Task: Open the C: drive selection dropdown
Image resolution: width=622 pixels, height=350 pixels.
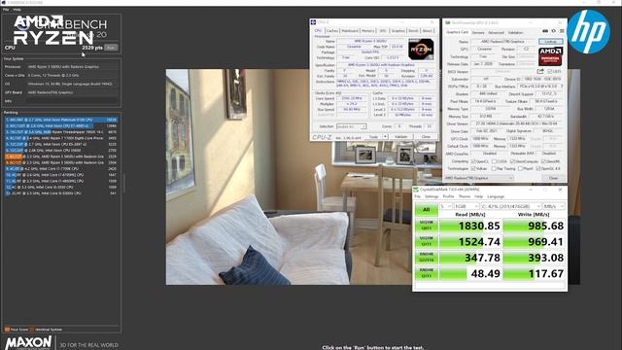Action: tap(511, 206)
